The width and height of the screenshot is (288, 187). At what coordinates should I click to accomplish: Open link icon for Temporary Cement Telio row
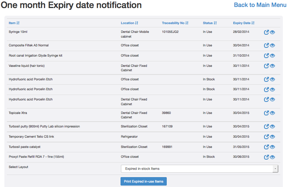click(266, 137)
